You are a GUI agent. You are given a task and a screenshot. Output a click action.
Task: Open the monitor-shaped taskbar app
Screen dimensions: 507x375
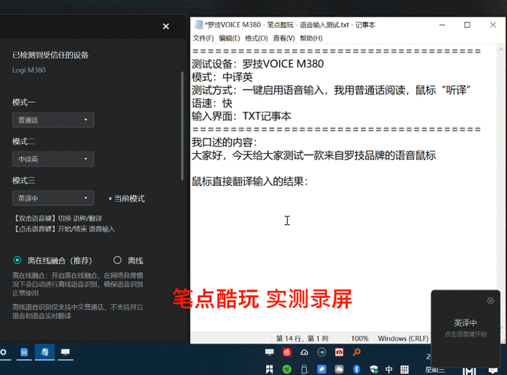(65, 352)
